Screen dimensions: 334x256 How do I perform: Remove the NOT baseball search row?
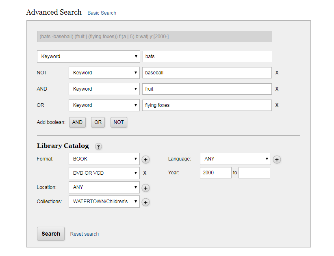click(277, 73)
